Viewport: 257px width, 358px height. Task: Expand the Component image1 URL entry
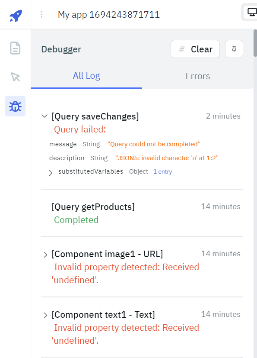click(x=44, y=254)
